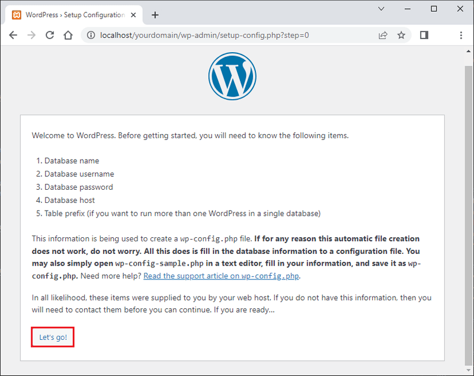The height and width of the screenshot is (376, 474).
Task: Open the browser side panel
Action: point(424,35)
